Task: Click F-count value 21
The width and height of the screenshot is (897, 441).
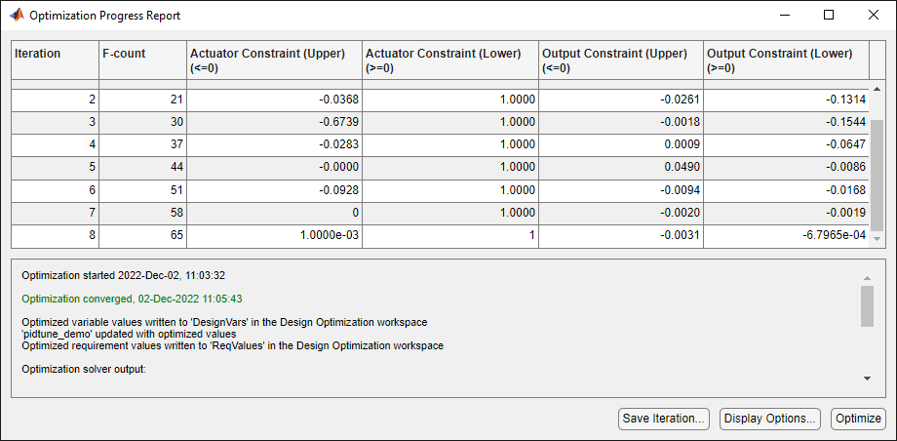Action: [x=143, y=100]
